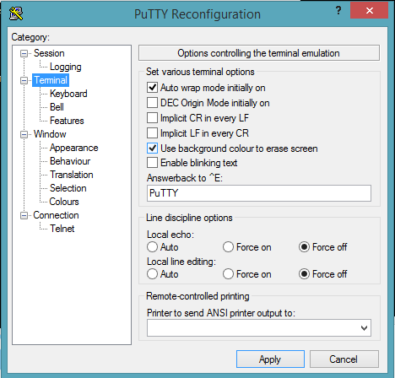
Task: Click the help question mark button
Action: coord(338,11)
